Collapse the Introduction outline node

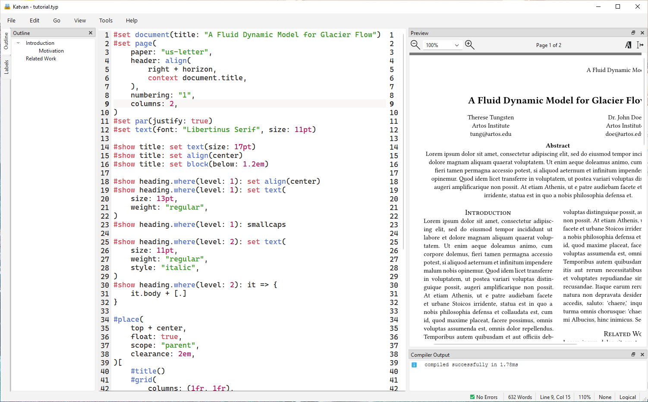click(18, 43)
